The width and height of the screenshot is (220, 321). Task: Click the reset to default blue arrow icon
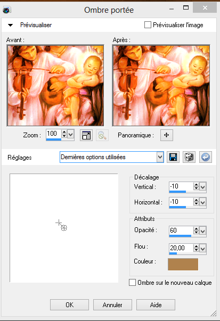pyautogui.click(x=206, y=157)
